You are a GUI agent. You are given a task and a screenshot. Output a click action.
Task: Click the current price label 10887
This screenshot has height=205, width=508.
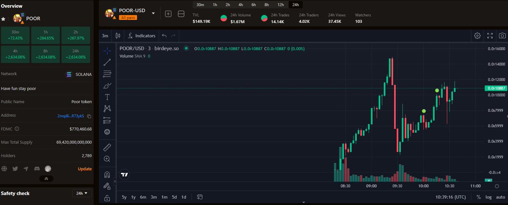pos(495,88)
